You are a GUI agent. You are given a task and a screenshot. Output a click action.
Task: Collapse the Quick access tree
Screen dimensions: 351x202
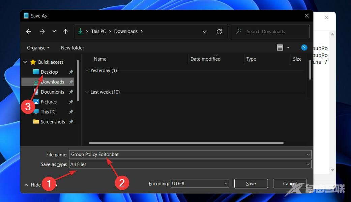pos(25,62)
